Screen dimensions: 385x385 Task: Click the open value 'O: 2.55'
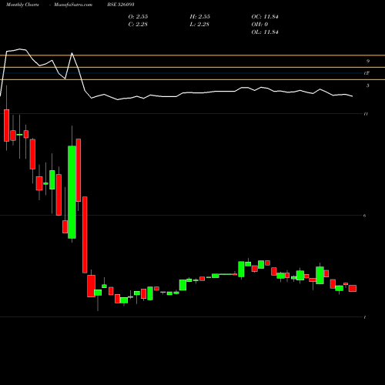pyautogui.click(x=138, y=16)
